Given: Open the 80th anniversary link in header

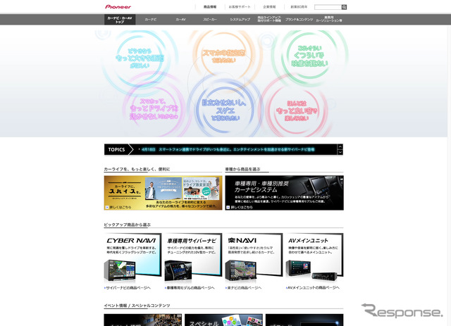Looking at the screenshot, I should click(299, 7).
